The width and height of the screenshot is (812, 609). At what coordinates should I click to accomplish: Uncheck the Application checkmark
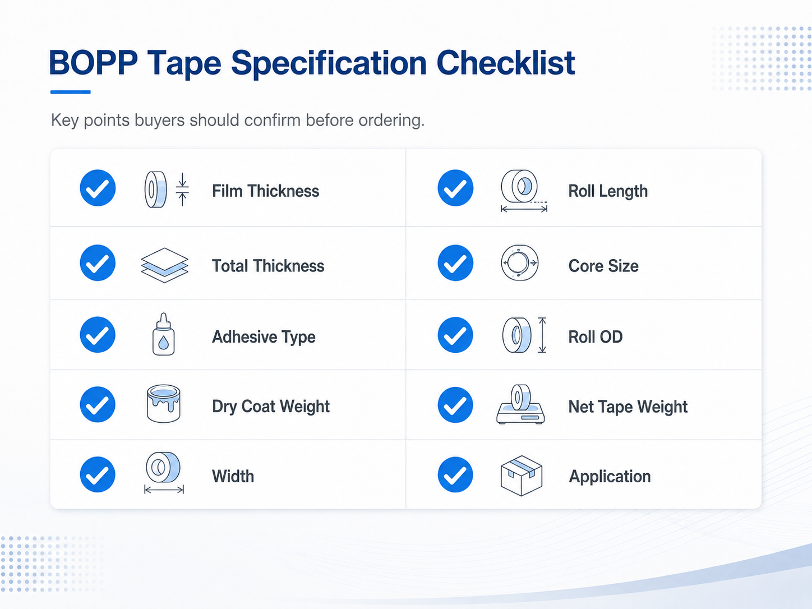pyautogui.click(x=455, y=475)
